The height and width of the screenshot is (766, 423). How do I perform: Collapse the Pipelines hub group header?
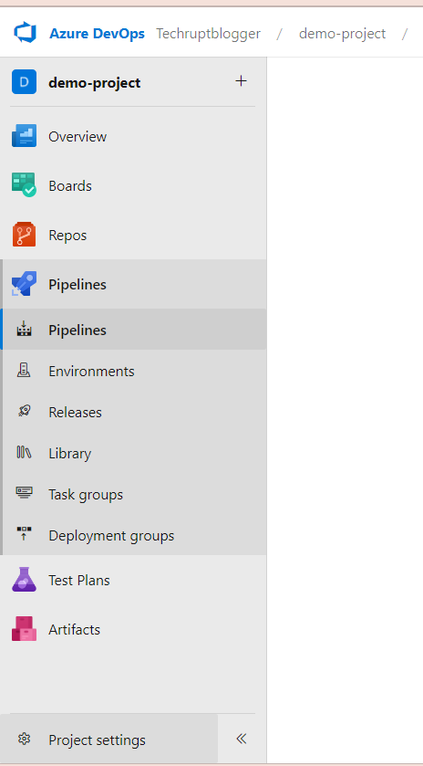point(133,284)
